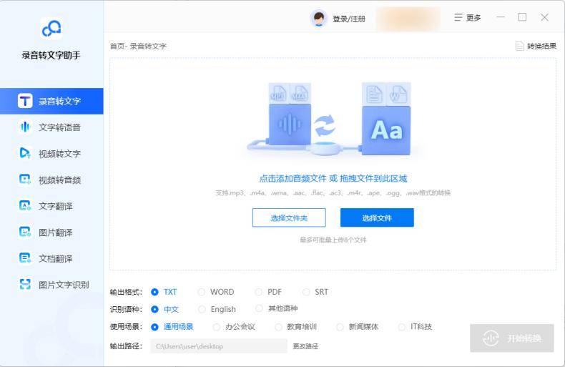The height and width of the screenshot is (367, 565).
Task: Click the 转换结果 document icon
Action: (520, 47)
